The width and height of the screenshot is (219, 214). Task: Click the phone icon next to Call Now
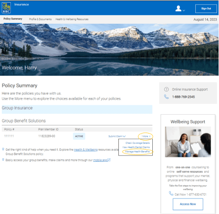[x=171, y=193]
